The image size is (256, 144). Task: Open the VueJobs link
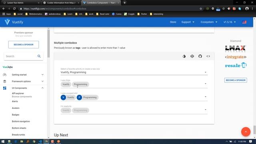pyautogui.click(x=8, y=67)
